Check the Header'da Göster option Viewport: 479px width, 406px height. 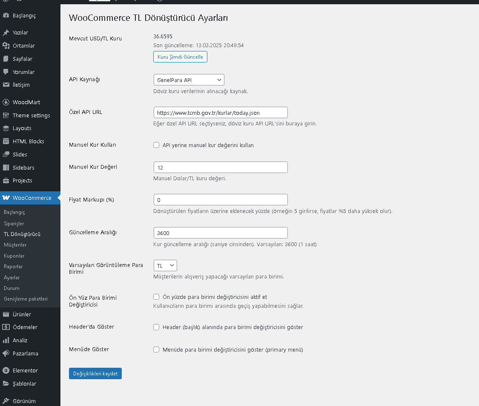156,327
